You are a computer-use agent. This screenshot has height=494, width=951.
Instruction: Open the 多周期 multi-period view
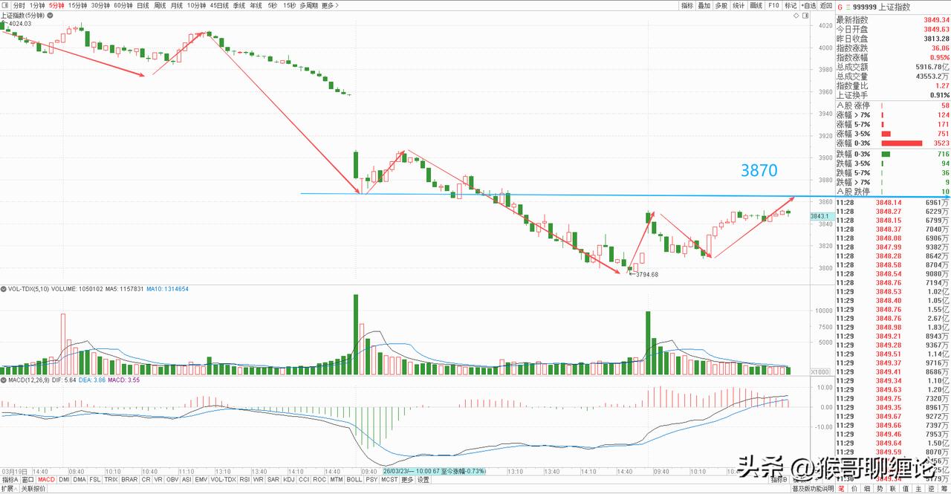click(308, 5)
